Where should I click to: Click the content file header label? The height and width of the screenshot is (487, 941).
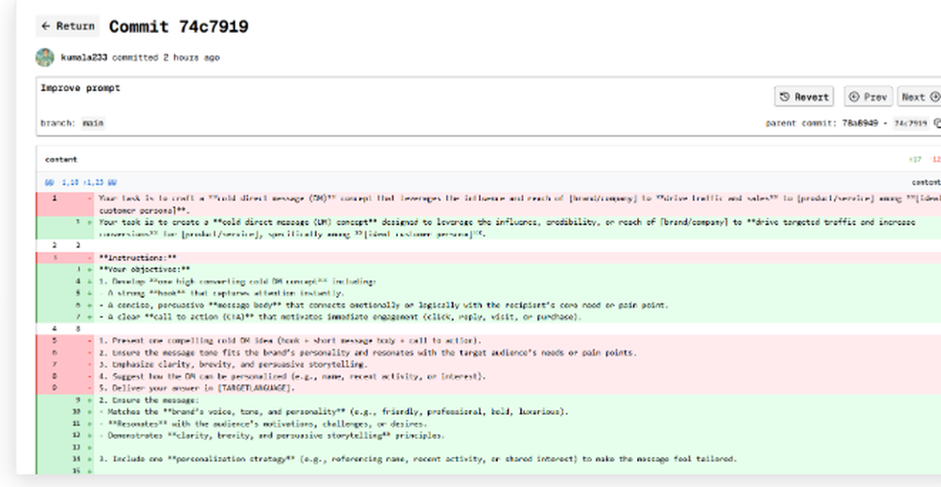coord(61,160)
